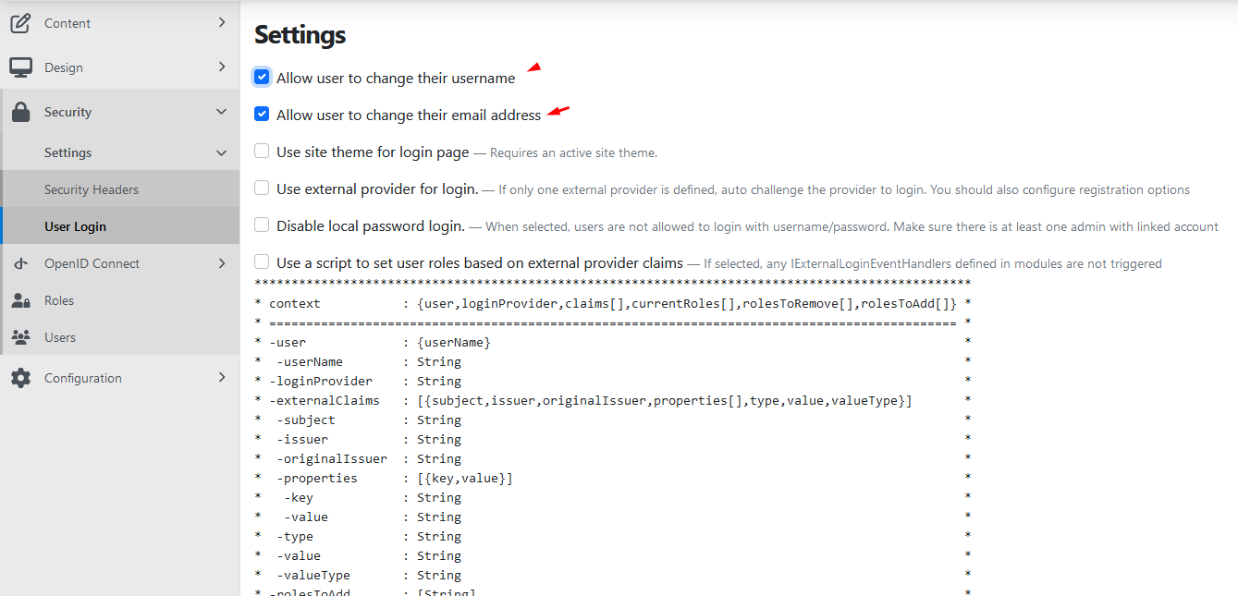1238x596 pixels.
Task: Go to the Roles page
Action: pyautogui.click(x=119, y=300)
